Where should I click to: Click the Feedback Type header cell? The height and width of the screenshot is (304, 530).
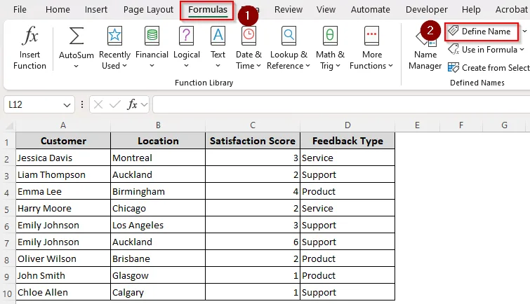point(347,141)
